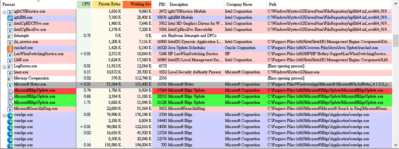The image size is (399, 149).
Task: Click the Interrupts row icon
Action: click(x=10, y=36)
